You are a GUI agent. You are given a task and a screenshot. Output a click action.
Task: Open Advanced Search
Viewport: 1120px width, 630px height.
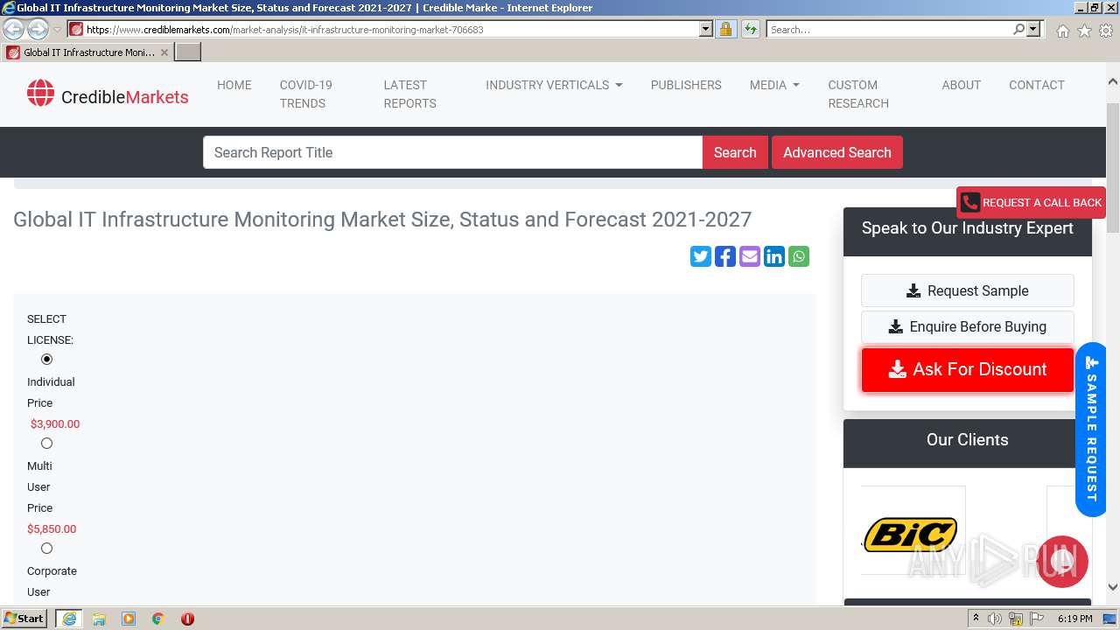point(837,152)
